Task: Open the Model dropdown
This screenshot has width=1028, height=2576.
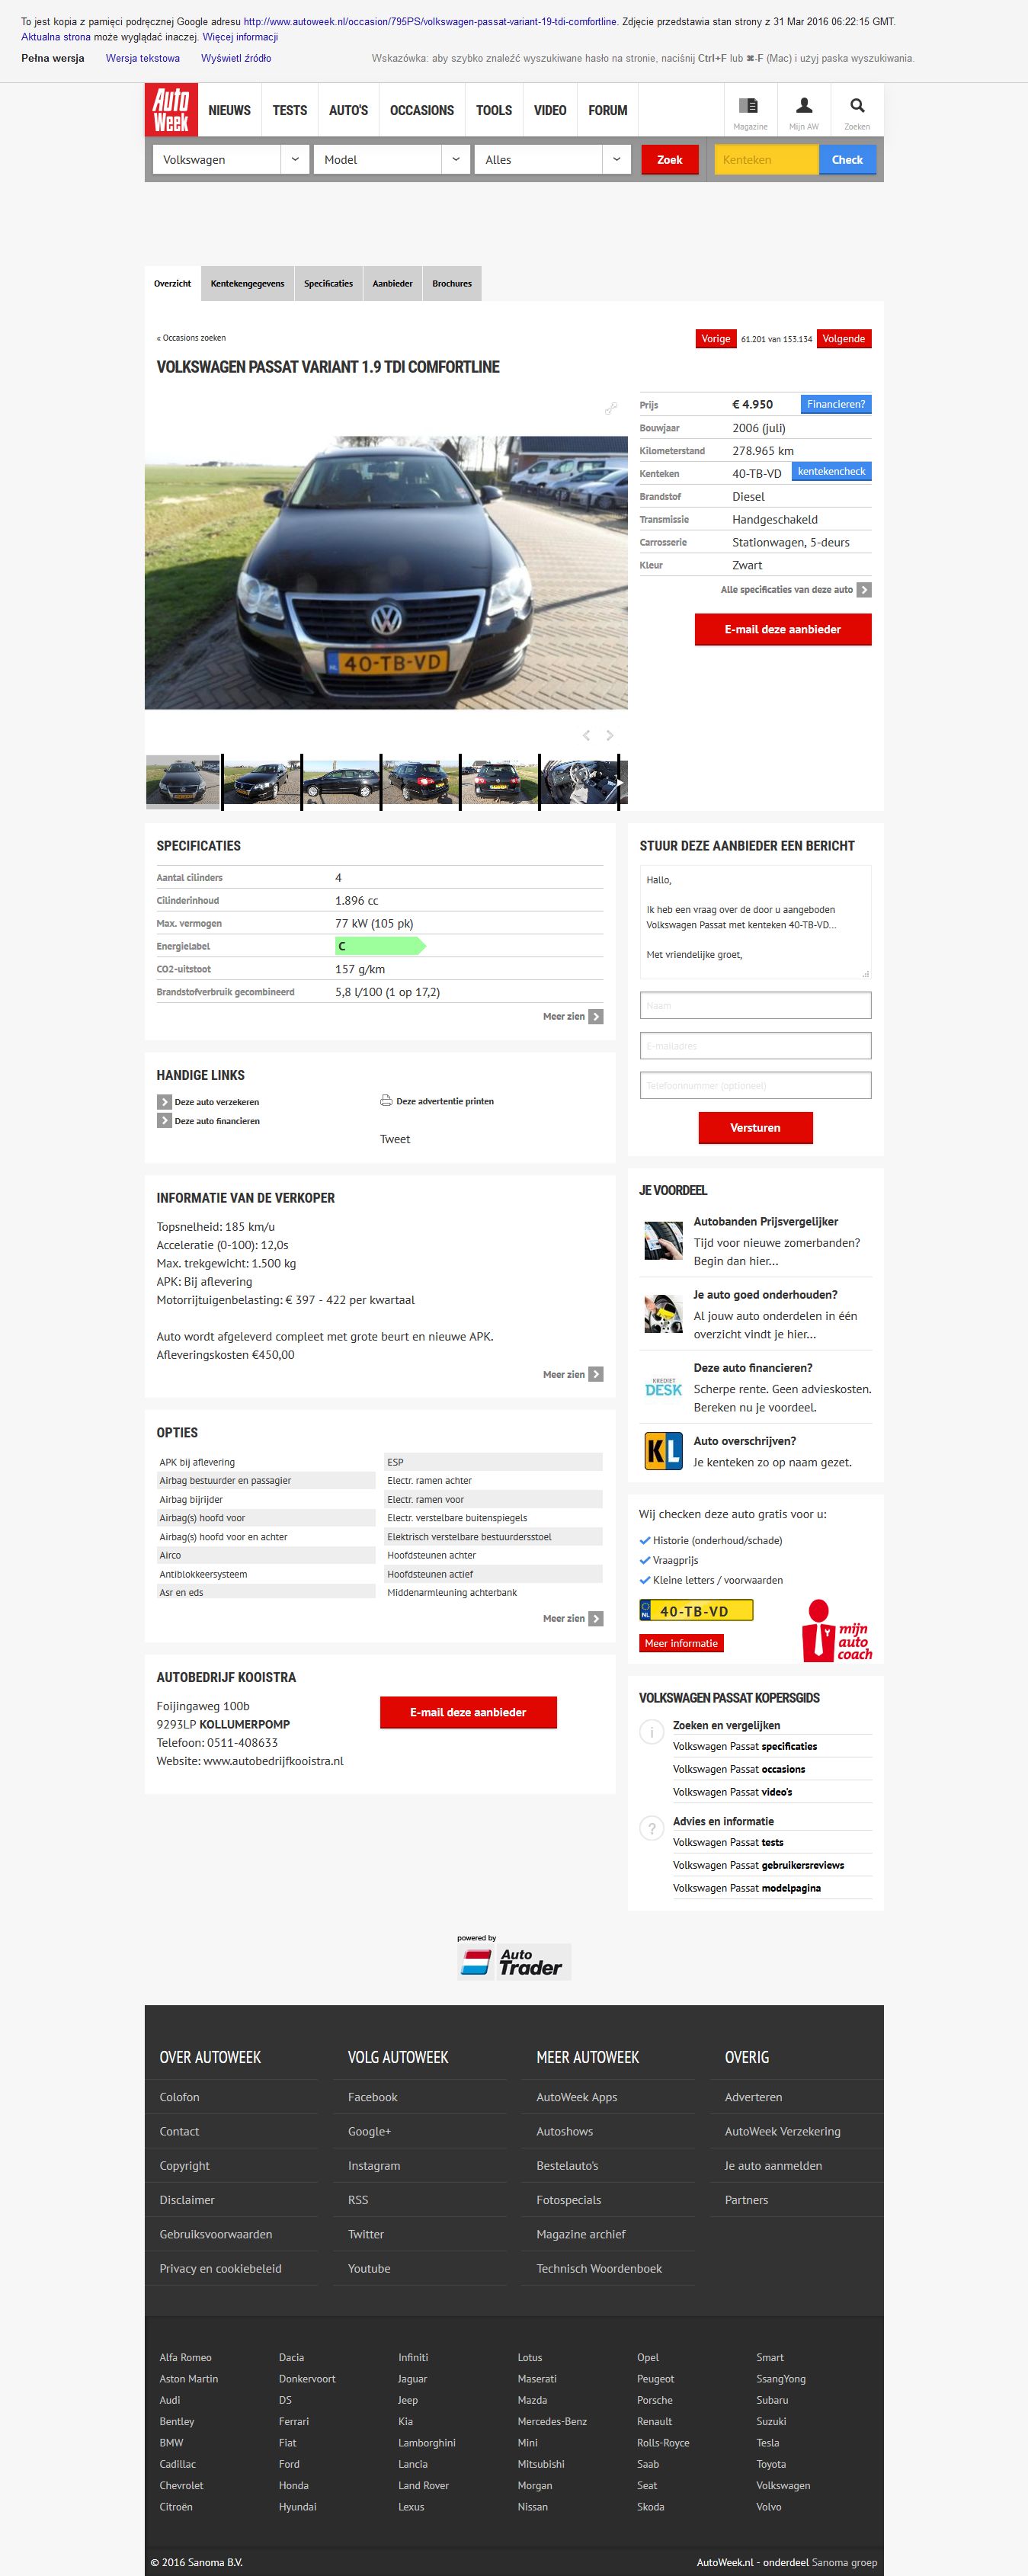Action: 391,160
